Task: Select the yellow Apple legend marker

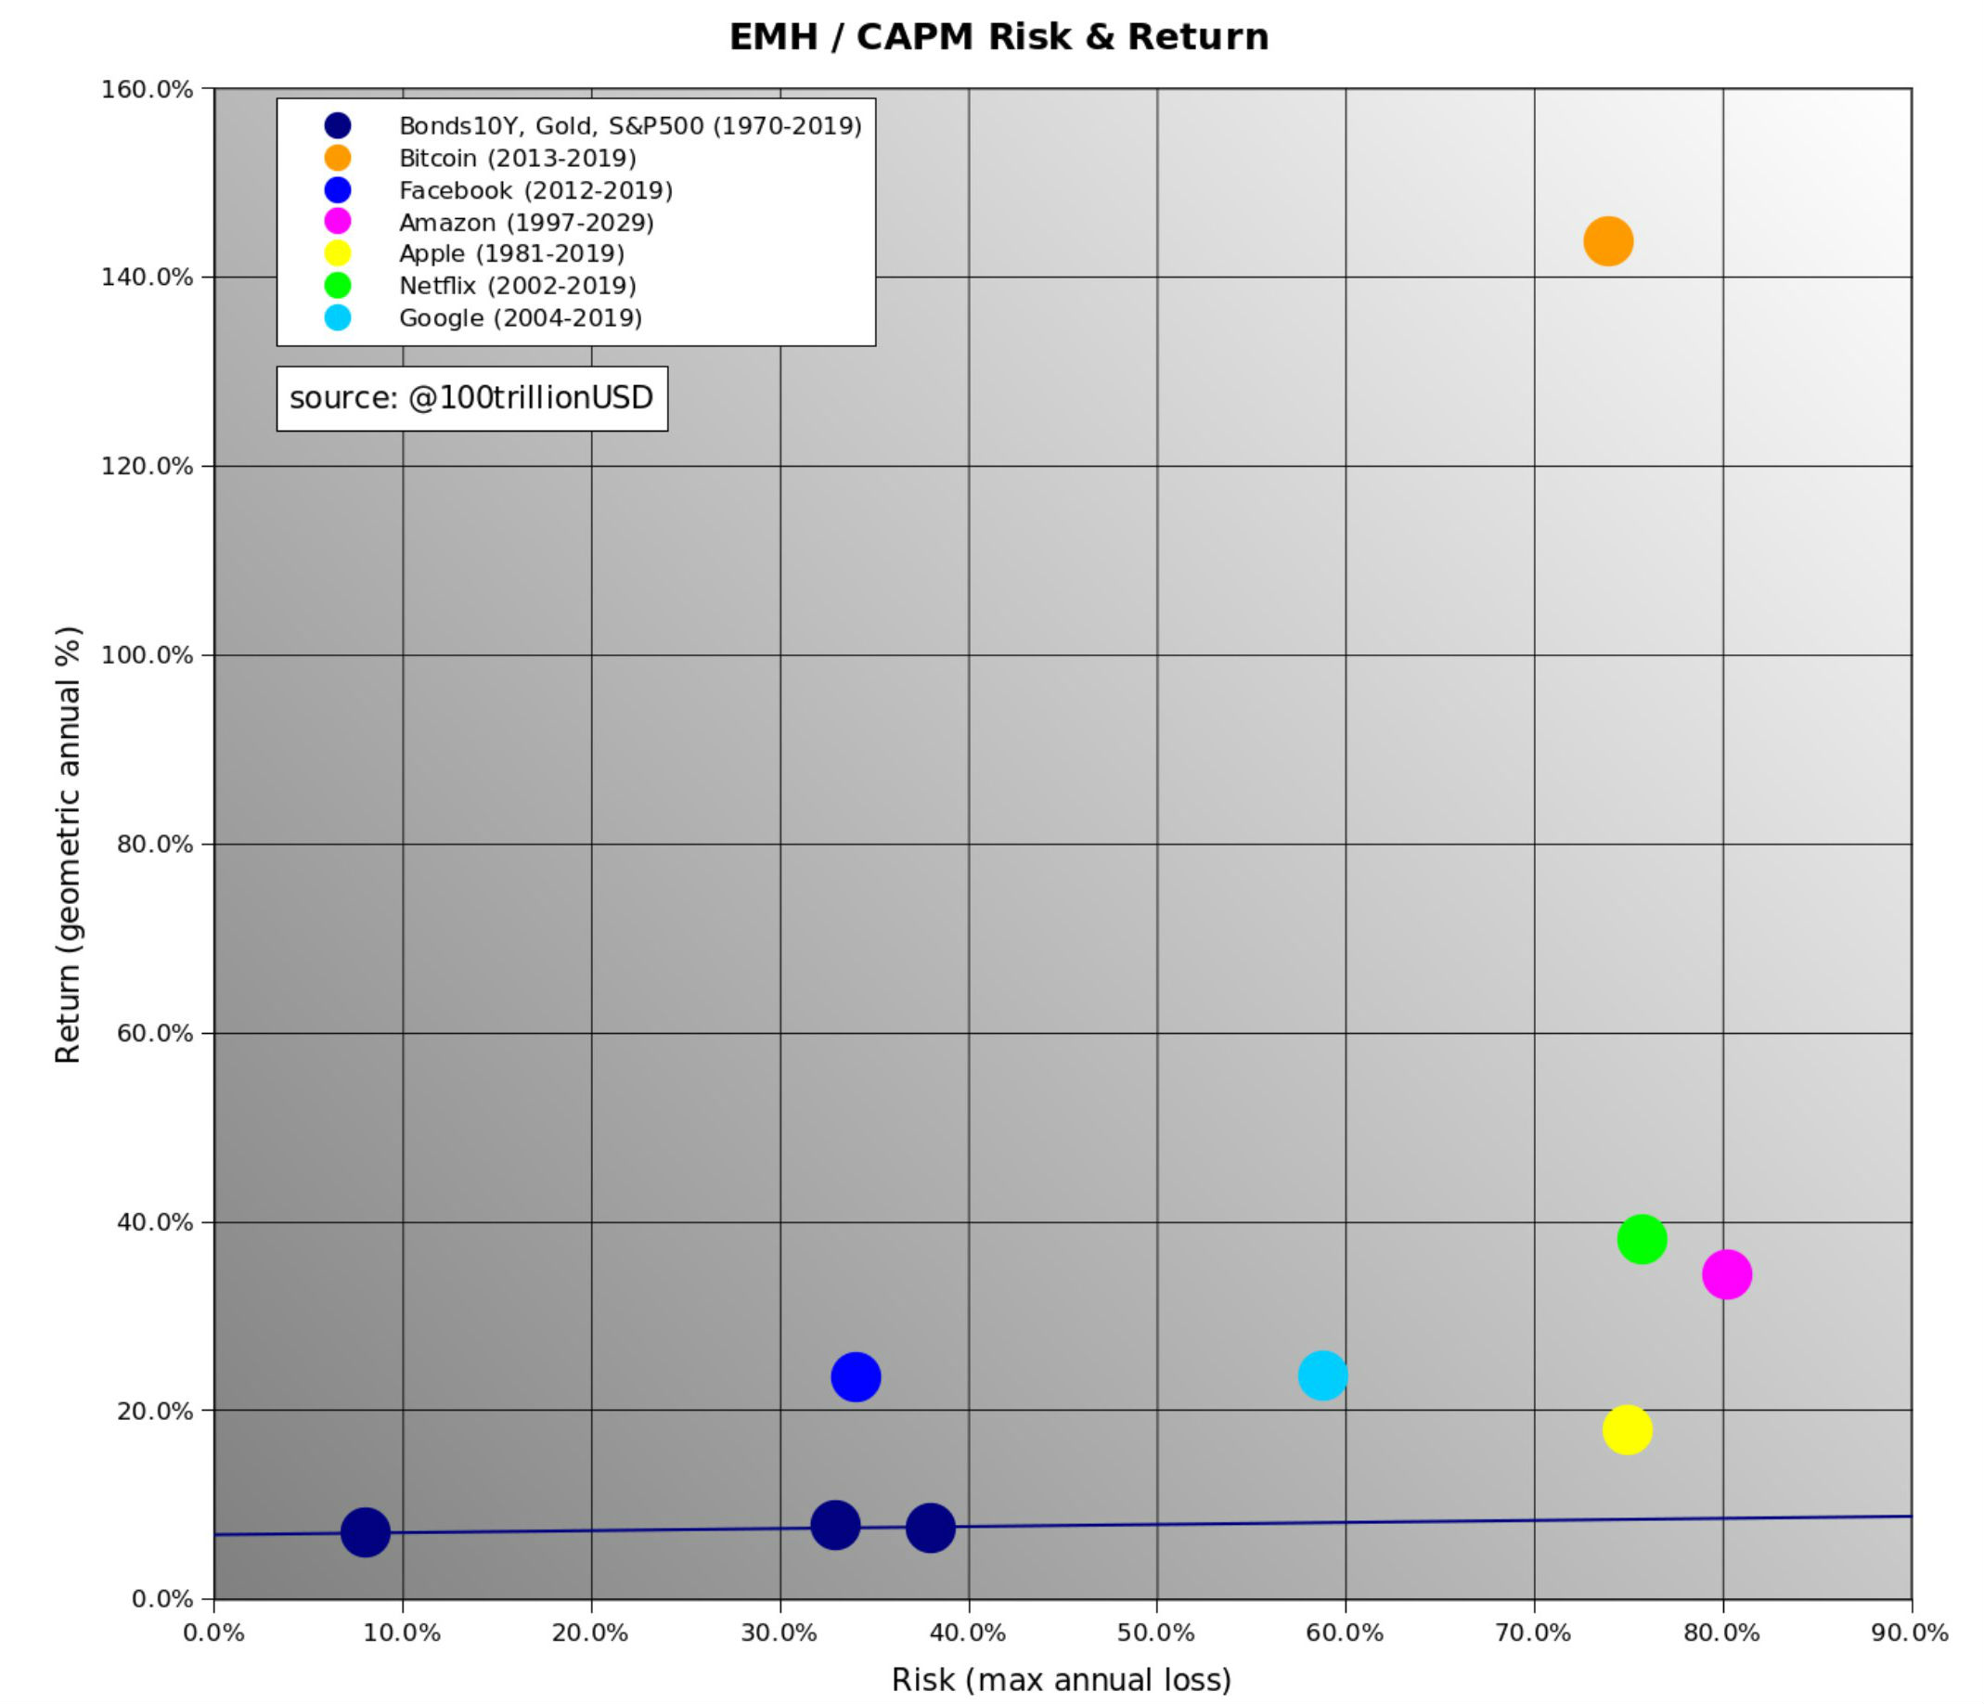Action: coord(337,252)
